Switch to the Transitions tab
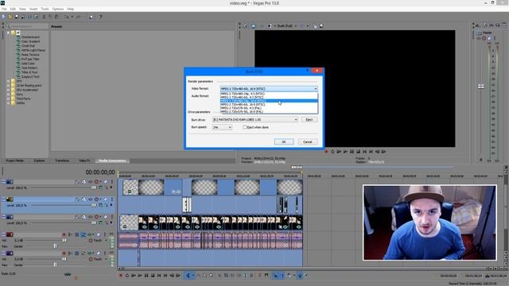Image resolution: width=509 pixels, height=286 pixels. 62,160
